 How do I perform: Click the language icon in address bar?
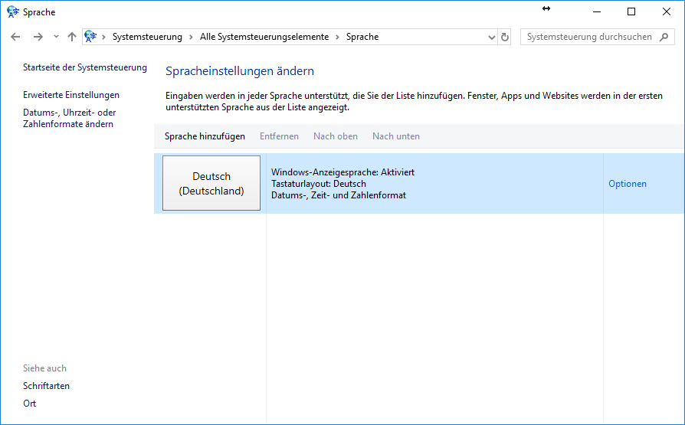pos(90,37)
